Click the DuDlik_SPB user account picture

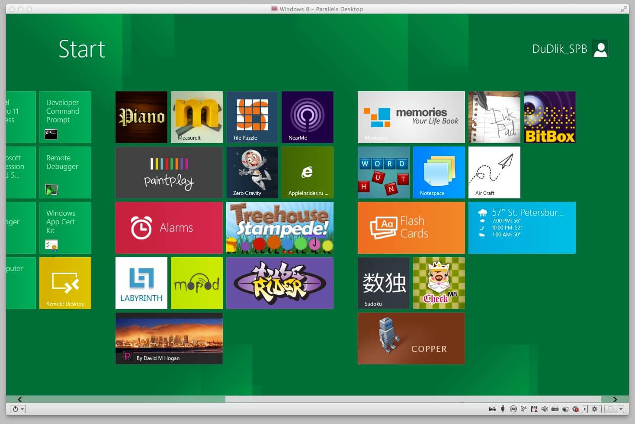click(600, 48)
